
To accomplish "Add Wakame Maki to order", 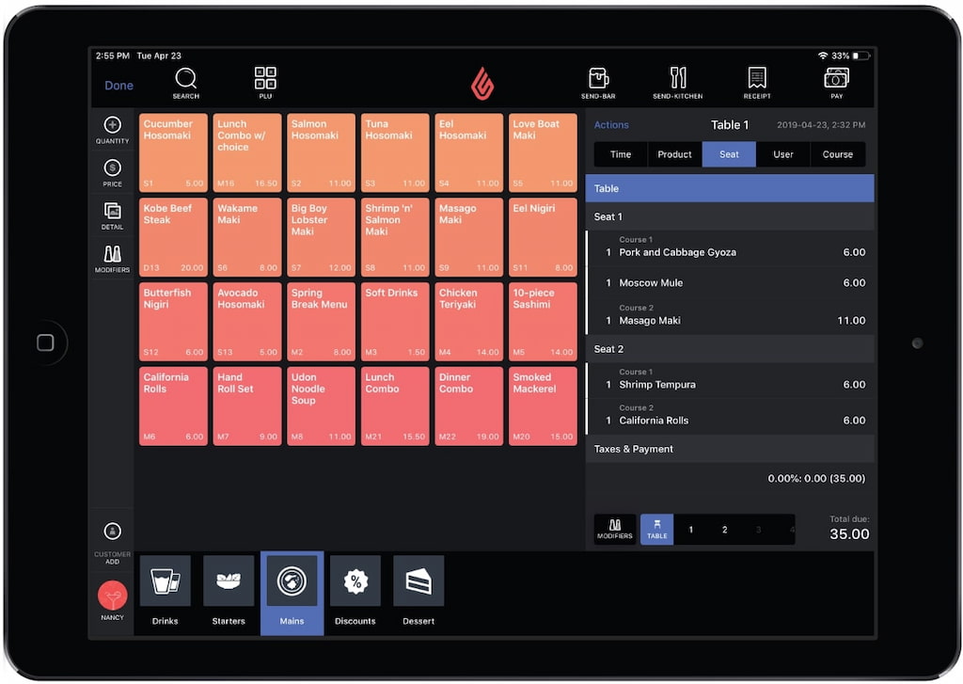I will pyautogui.click(x=247, y=237).
